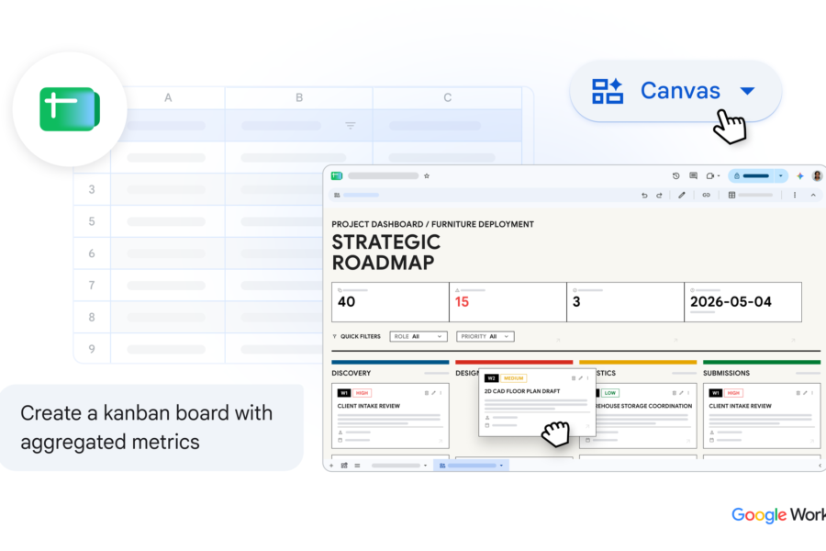826x551 pixels.
Task: Click the kanban board prompt bubble
Action: 151,428
